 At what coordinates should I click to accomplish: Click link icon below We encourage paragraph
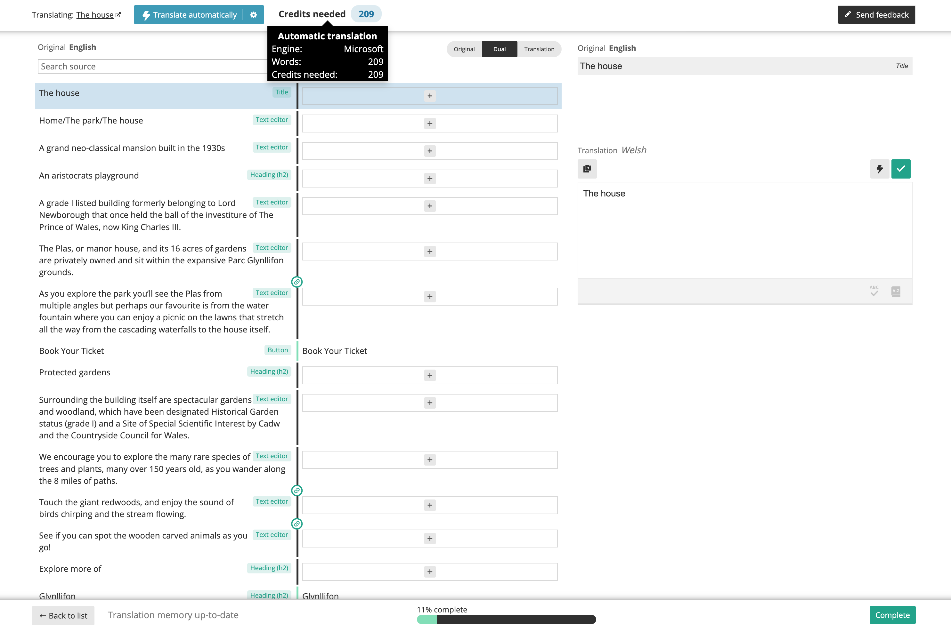coord(297,491)
